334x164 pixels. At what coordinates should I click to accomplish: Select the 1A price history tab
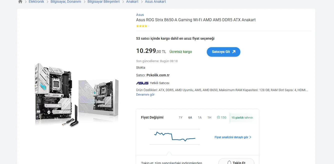pos(200,118)
